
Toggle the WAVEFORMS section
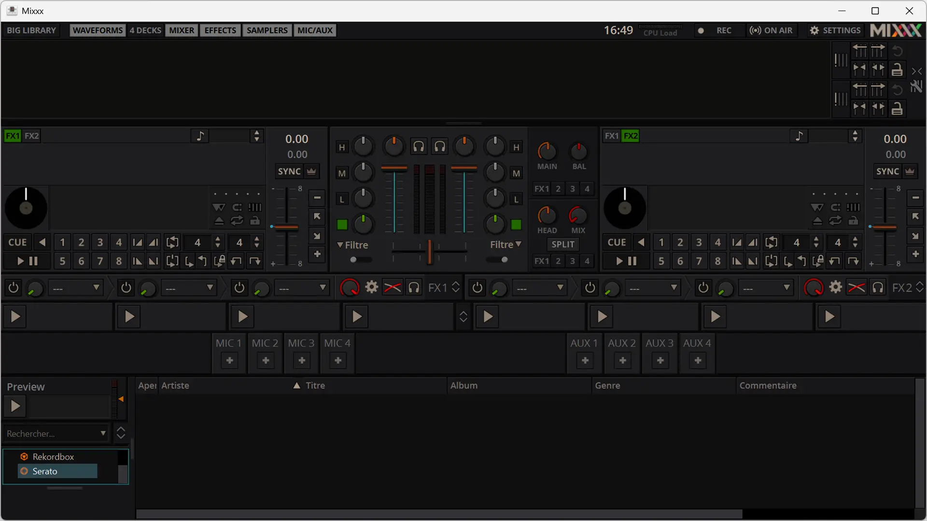(x=98, y=30)
